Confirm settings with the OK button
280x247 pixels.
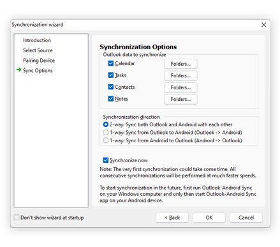click(209, 218)
